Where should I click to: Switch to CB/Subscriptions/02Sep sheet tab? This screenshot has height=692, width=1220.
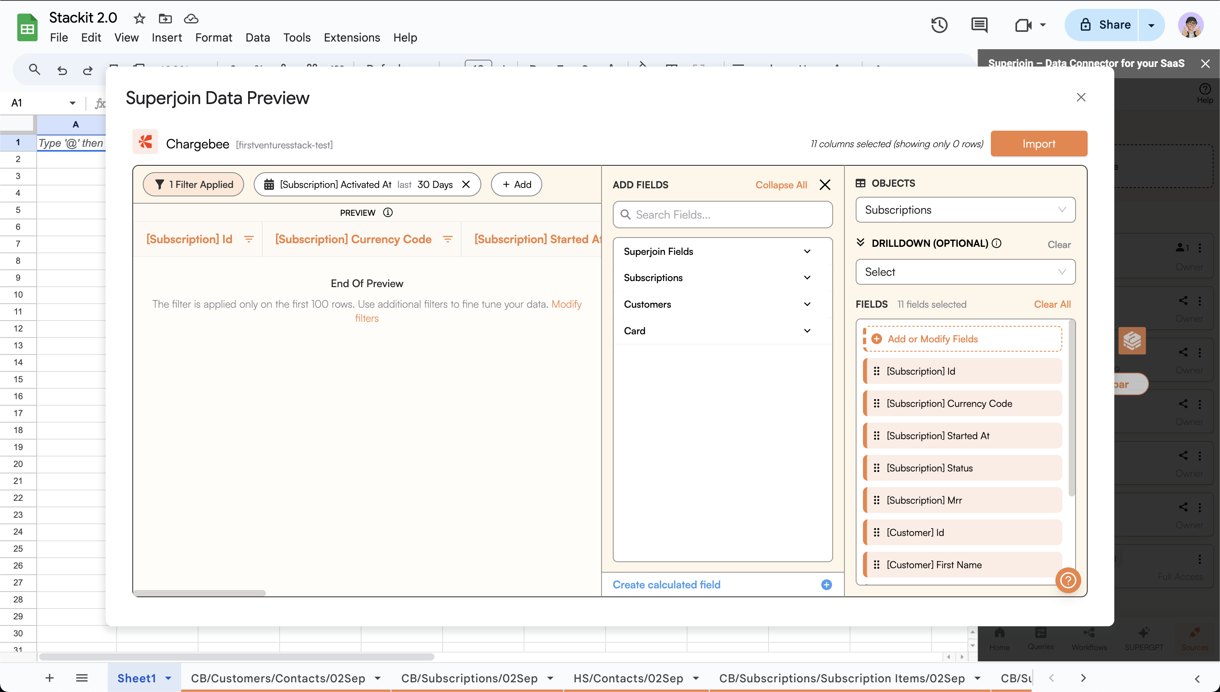point(469,678)
